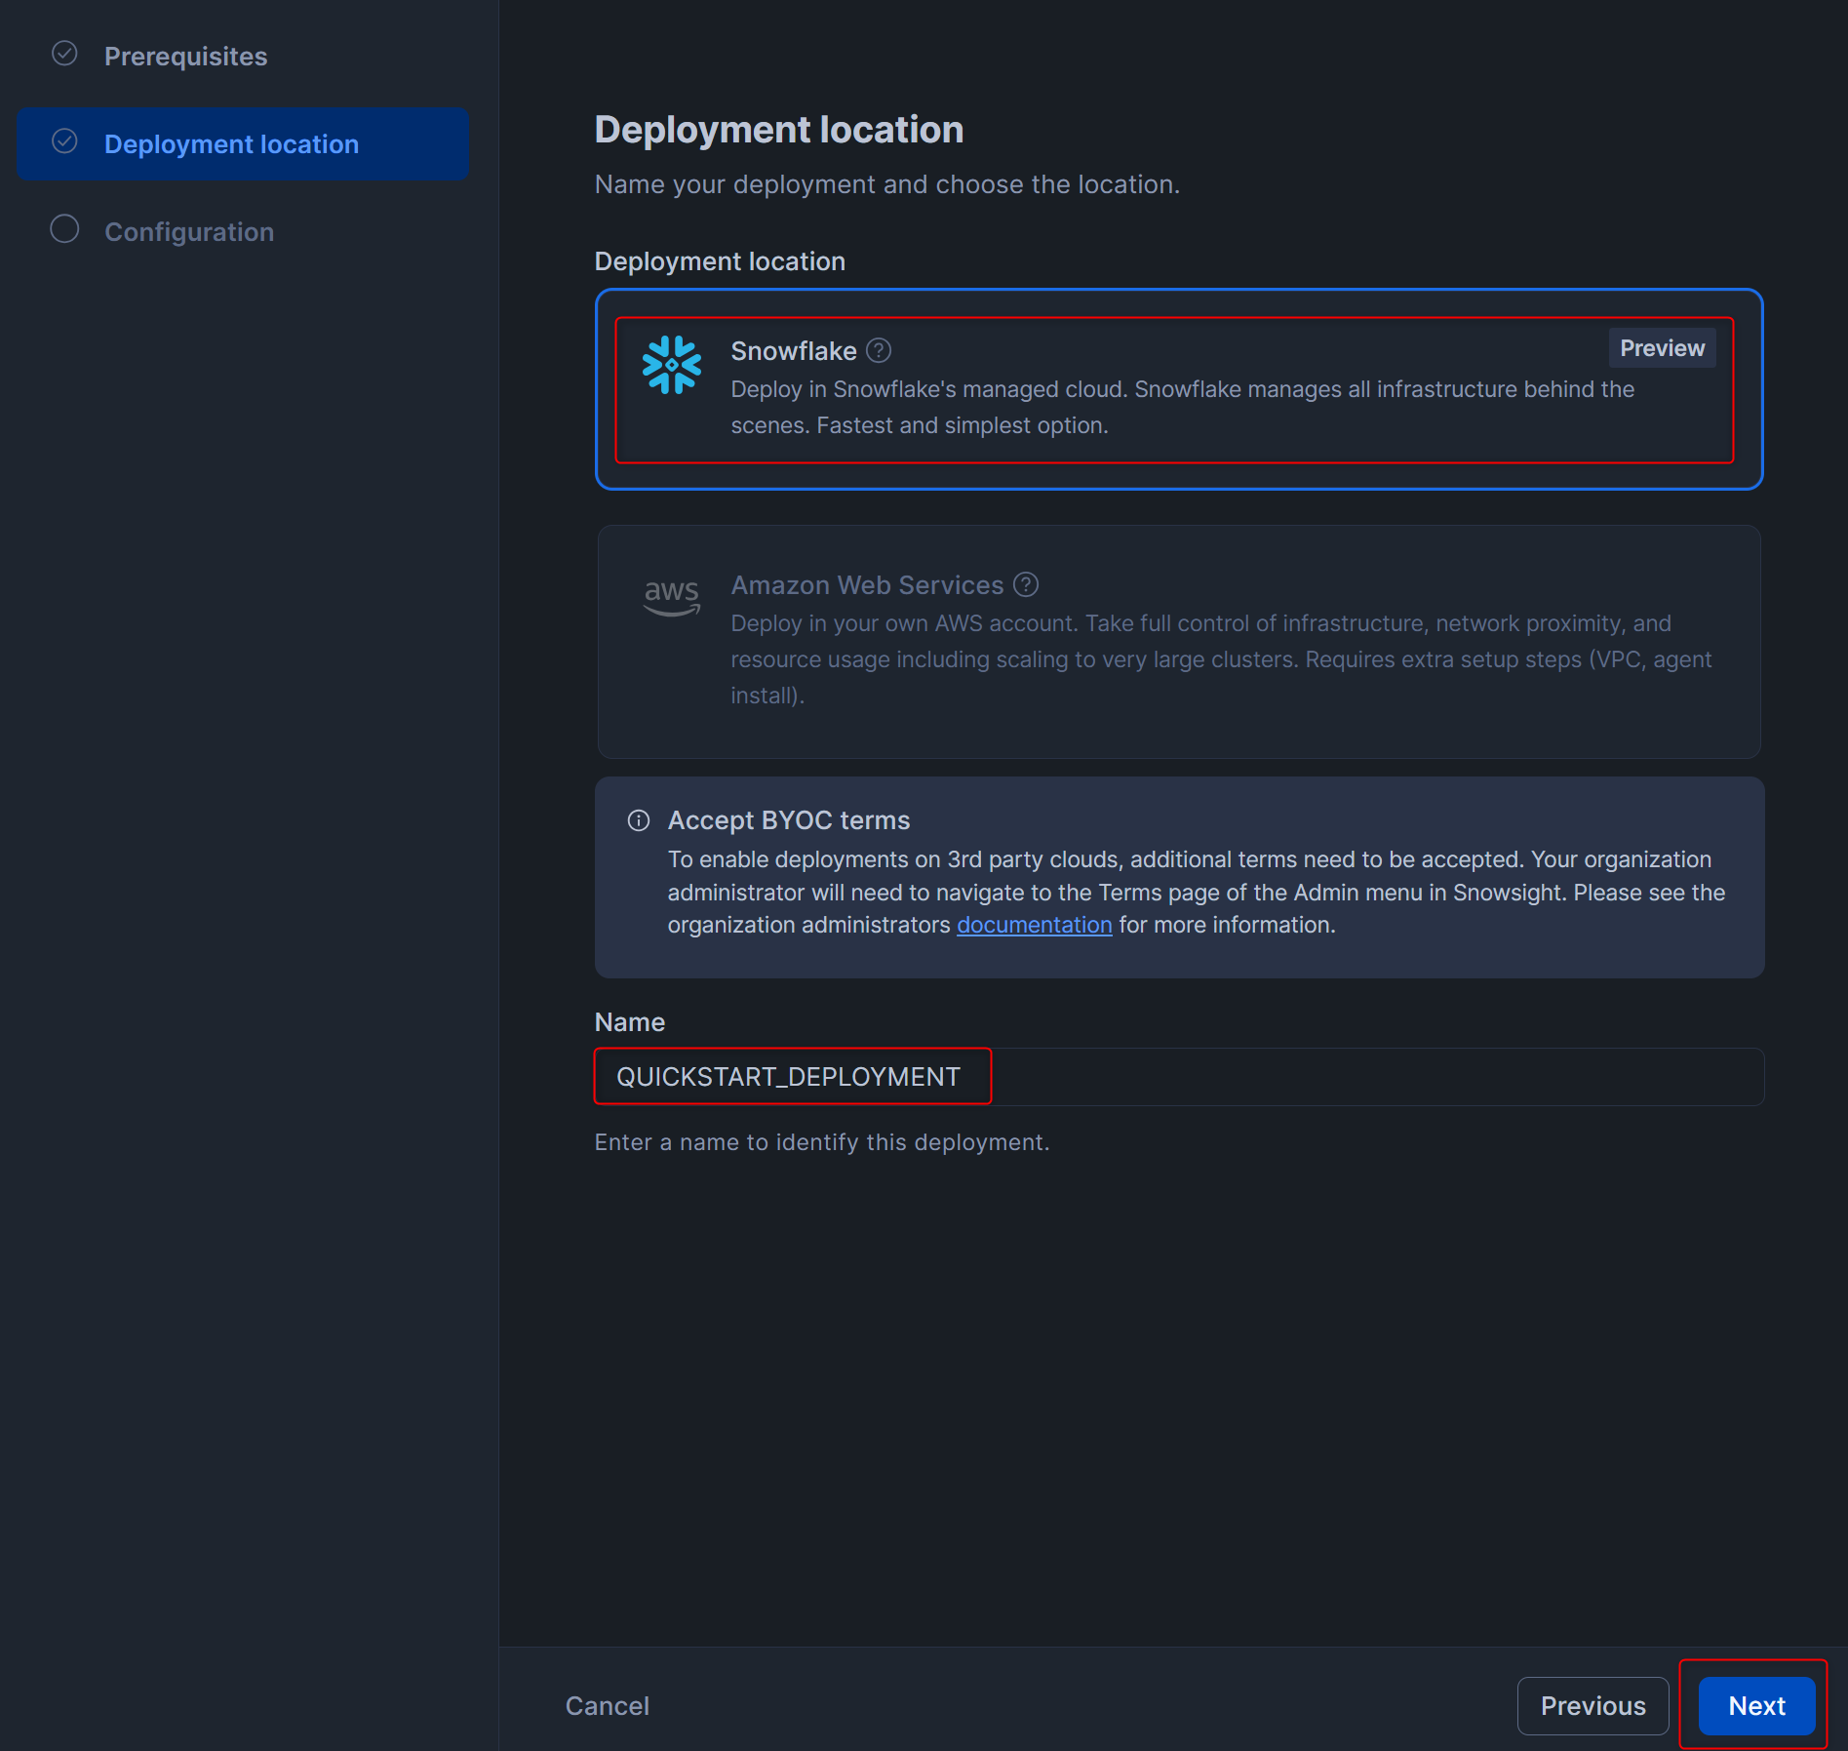Click the Snowflake snowflake logo
Image resolution: width=1848 pixels, height=1751 pixels.
pyautogui.click(x=671, y=366)
